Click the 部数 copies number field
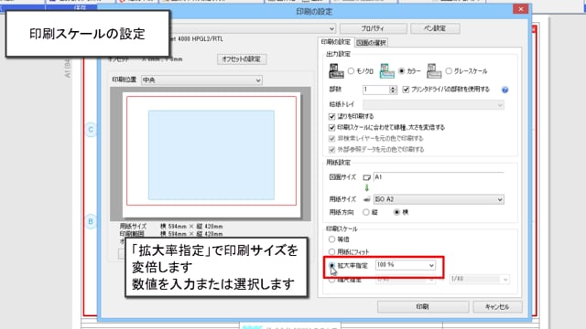This screenshot has height=329, width=586. point(376,90)
